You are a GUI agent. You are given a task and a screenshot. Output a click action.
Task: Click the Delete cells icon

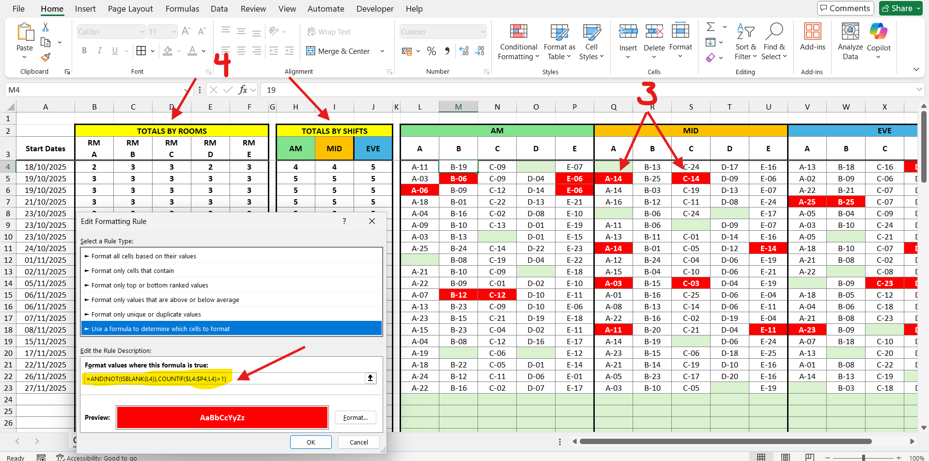(654, 32)
